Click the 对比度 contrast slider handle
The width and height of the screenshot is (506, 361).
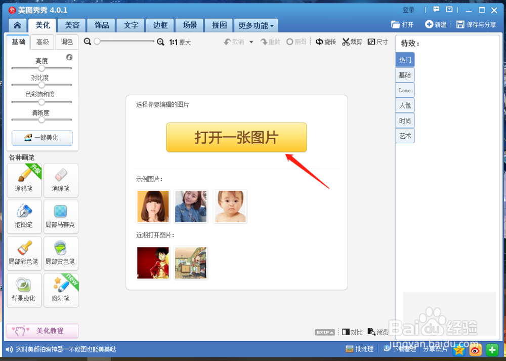[x=41, y=85]
